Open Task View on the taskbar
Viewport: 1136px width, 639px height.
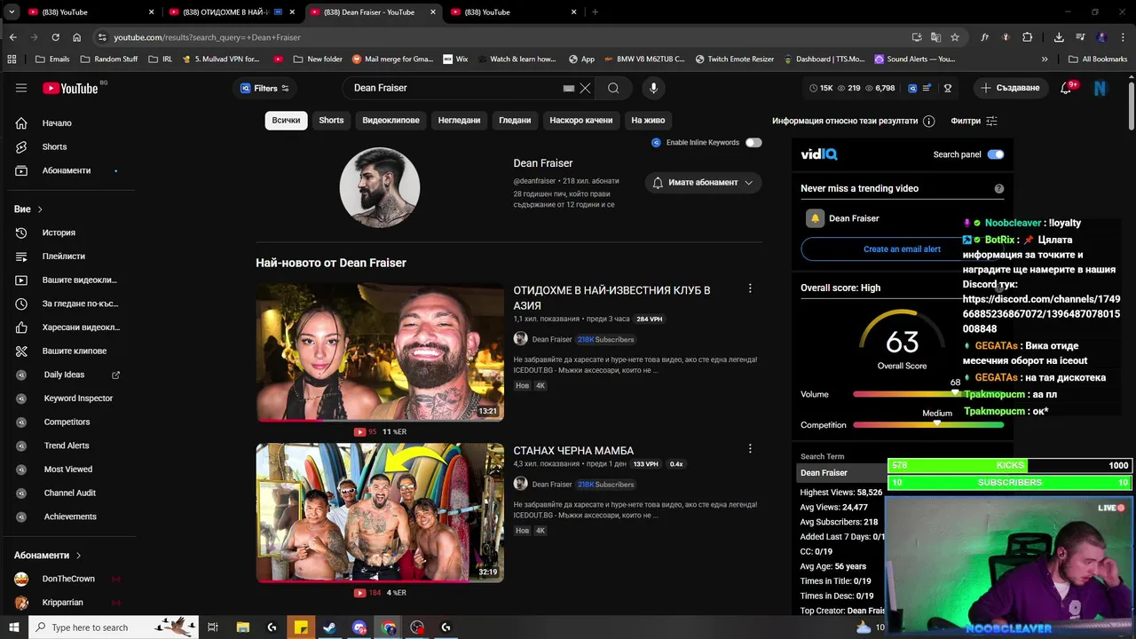(213, 627)
